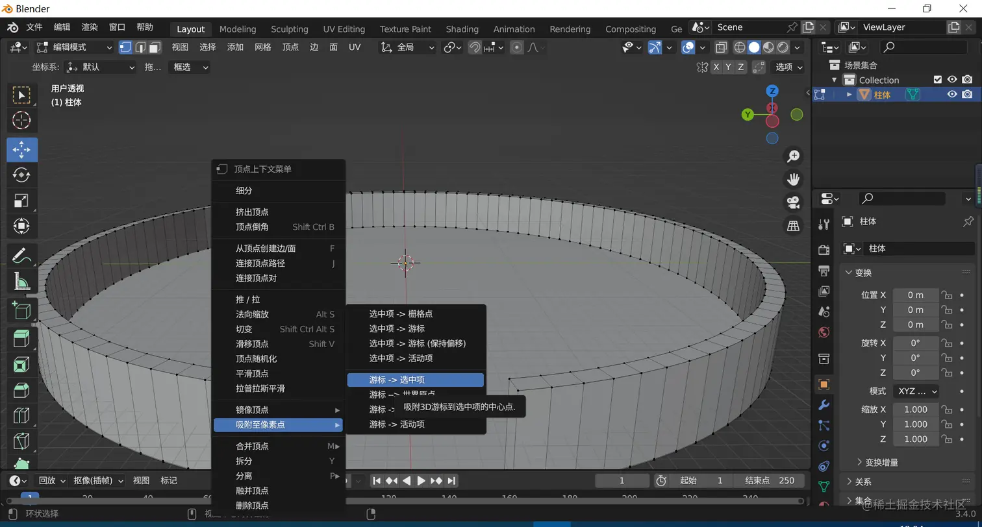Expand the 变换增量 panel

point(881,463)
